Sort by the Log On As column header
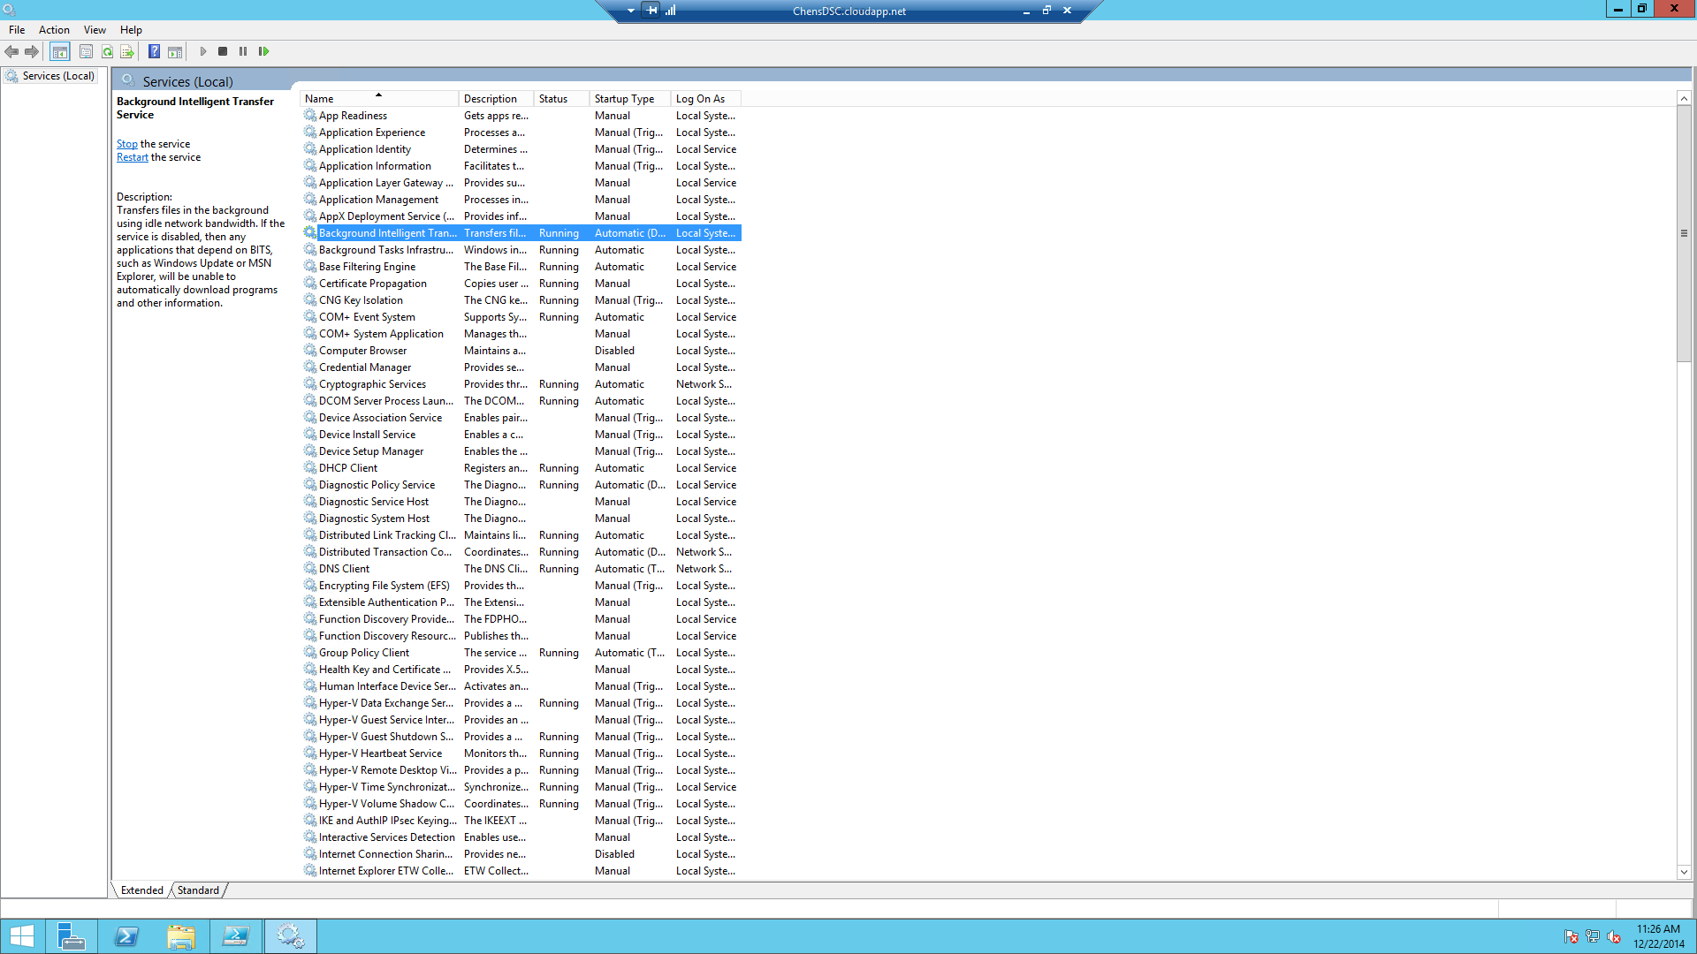Image resolution: width=1697 pixels, height=954 pixels. tap(705, 99)
